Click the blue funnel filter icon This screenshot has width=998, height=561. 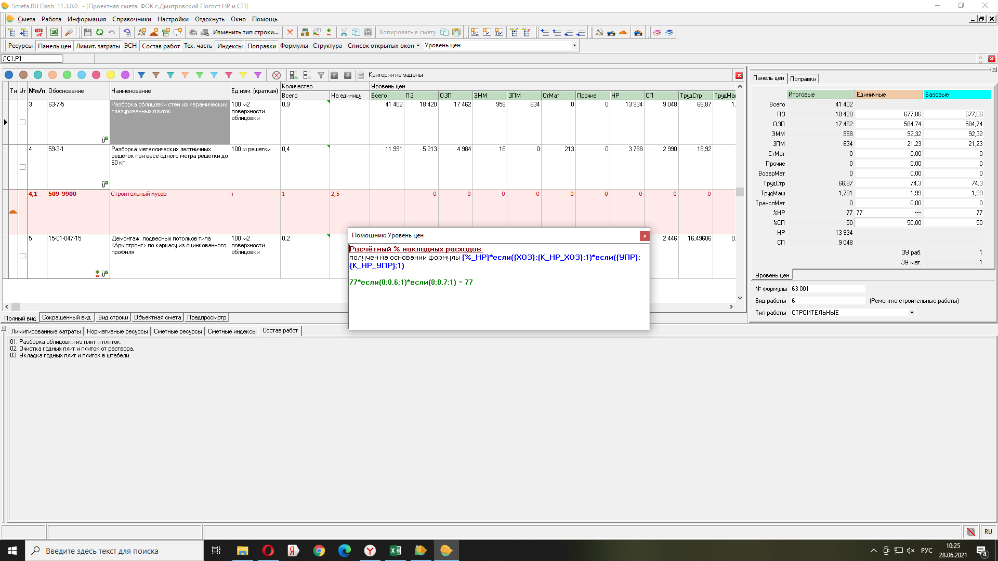tap(141, 75)
